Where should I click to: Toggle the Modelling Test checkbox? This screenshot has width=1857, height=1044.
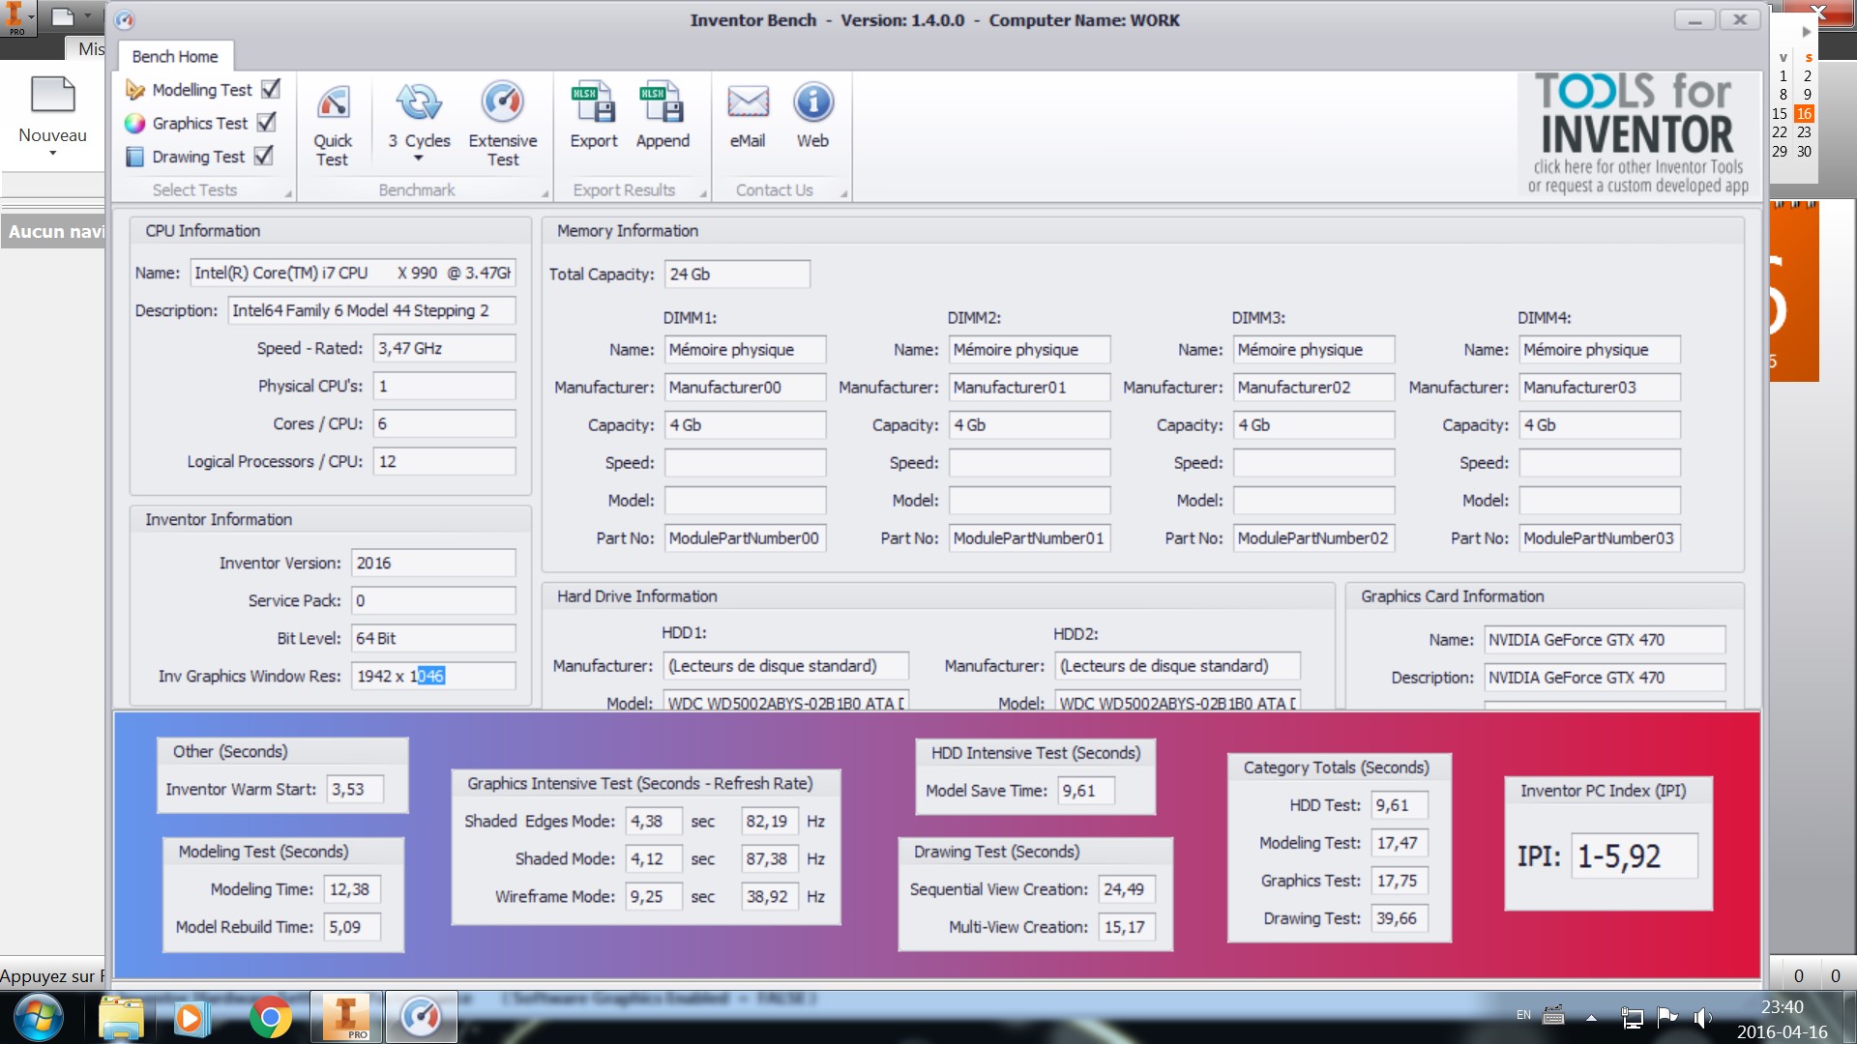271,89
